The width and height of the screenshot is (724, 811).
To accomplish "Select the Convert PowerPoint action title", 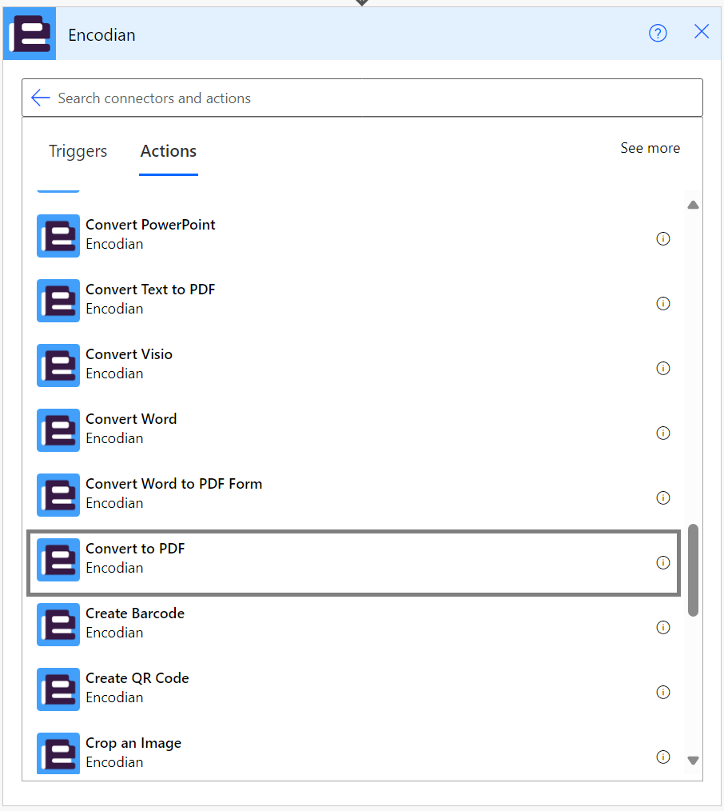I will (x=150, y=225).
